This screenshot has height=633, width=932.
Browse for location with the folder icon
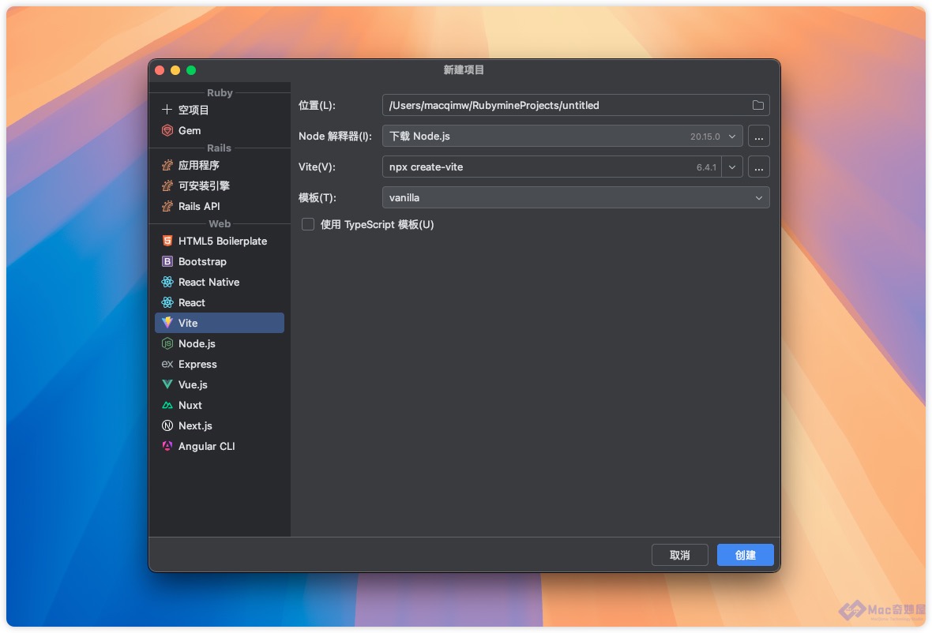758,105
